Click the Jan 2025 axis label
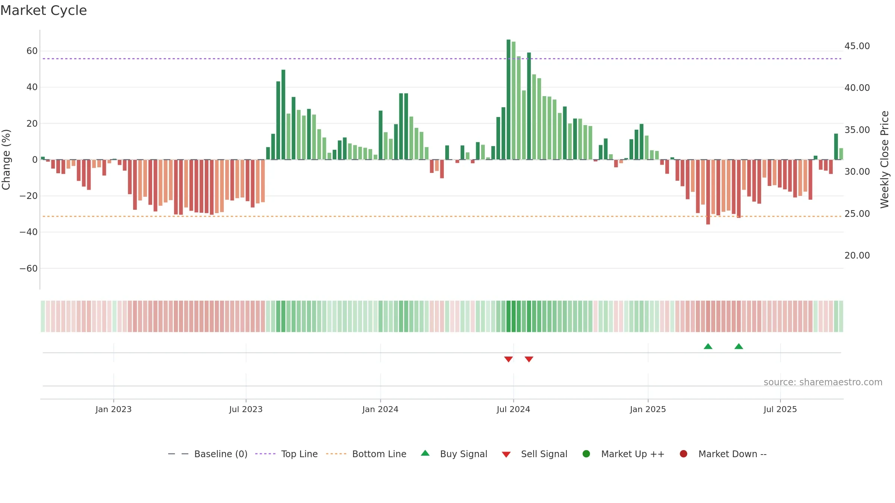The image size is (895, 503). (x=648, y=409)
